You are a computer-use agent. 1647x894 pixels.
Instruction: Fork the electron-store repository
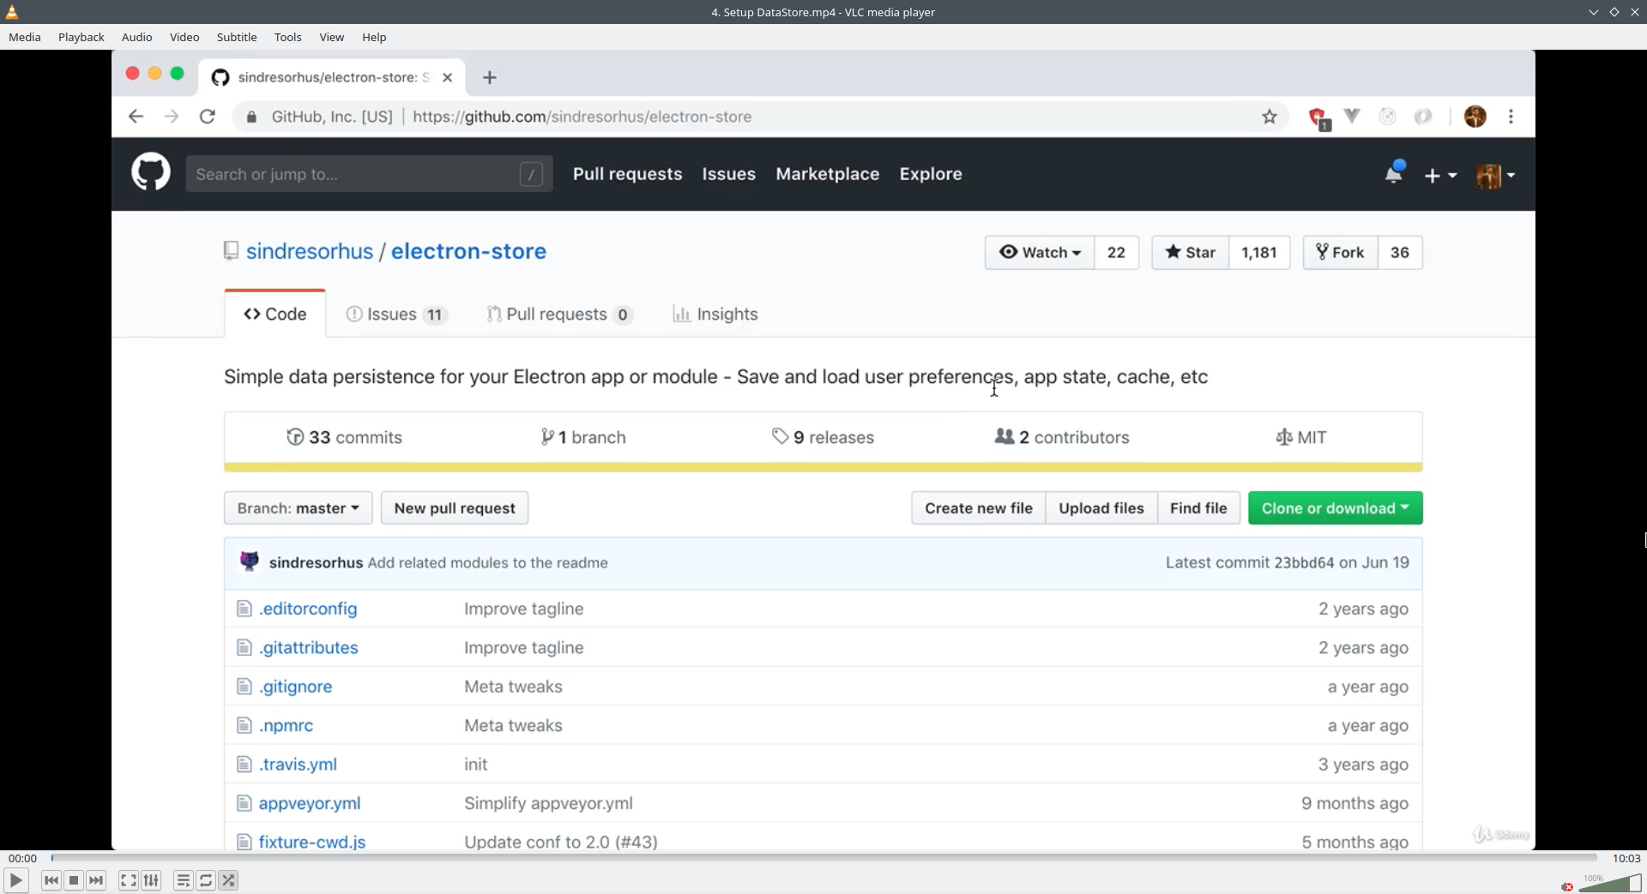click(x=1341, y=252)
